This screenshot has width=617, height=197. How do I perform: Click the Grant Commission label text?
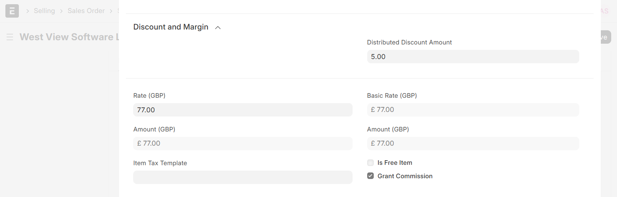pos(405,176)
